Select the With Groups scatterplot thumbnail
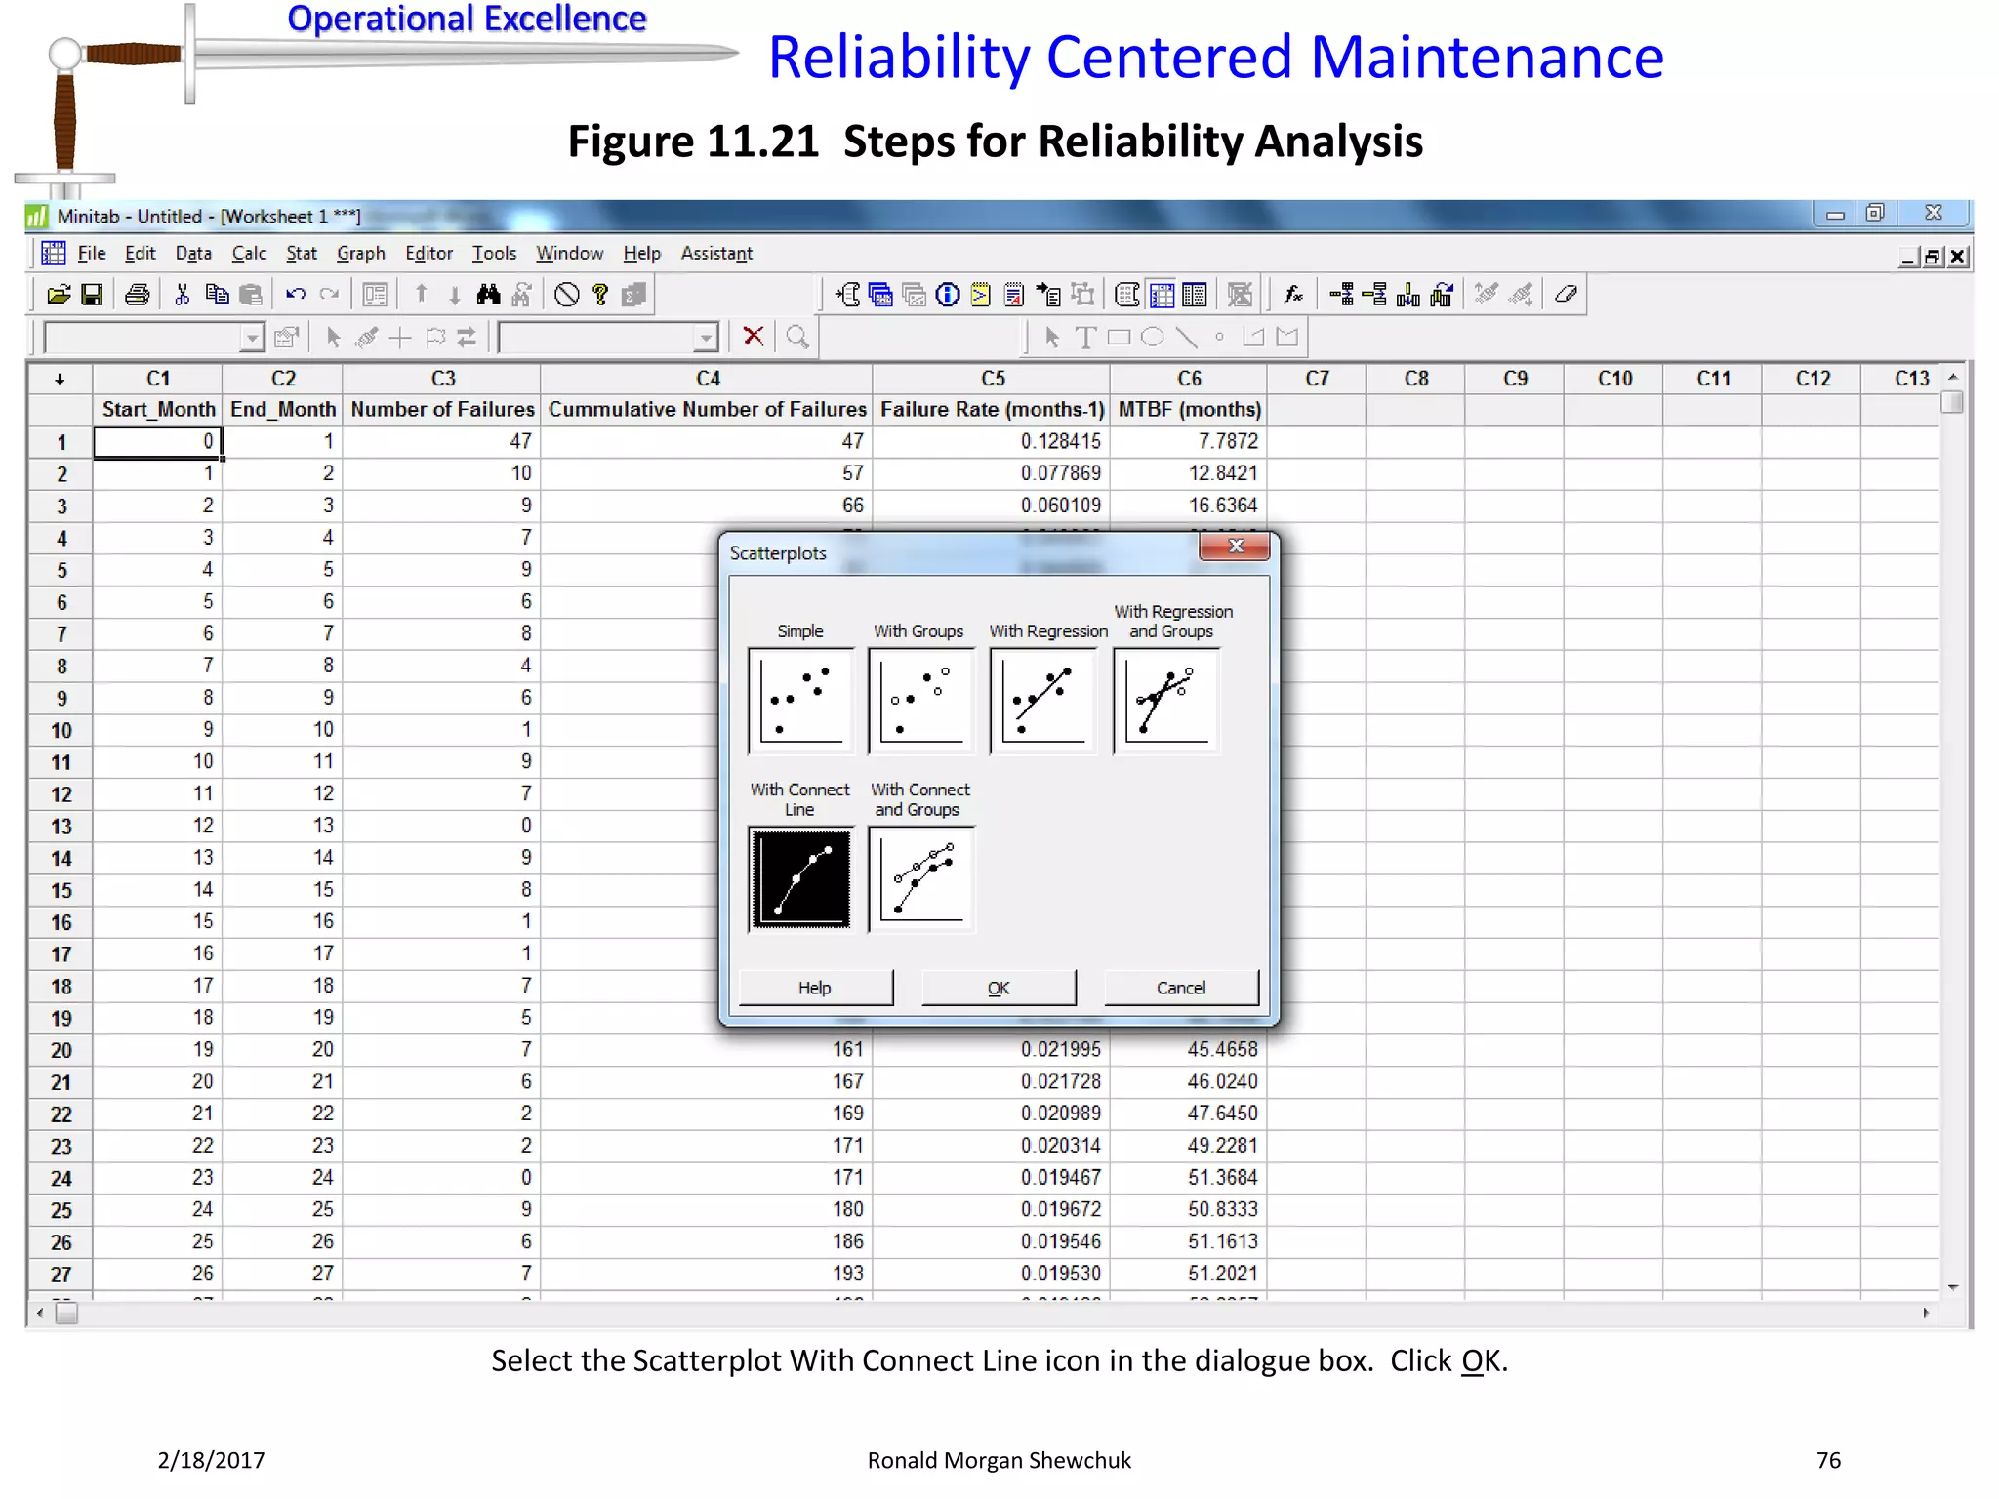The height and width of the screenshot is (1499, 1999). 921,701
